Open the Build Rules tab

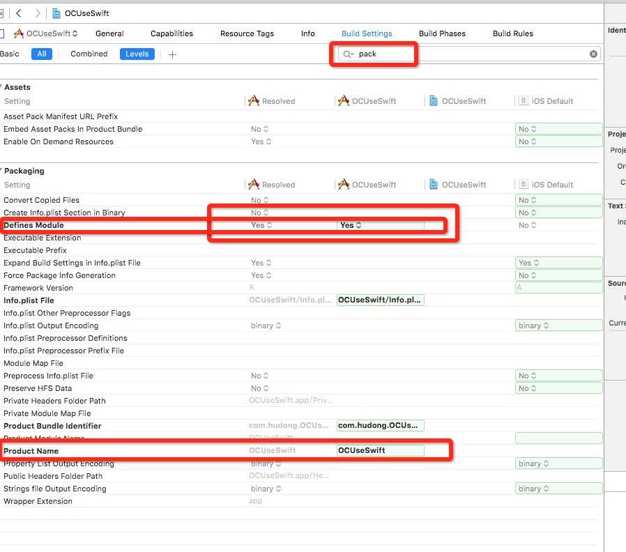click(512, 33)
